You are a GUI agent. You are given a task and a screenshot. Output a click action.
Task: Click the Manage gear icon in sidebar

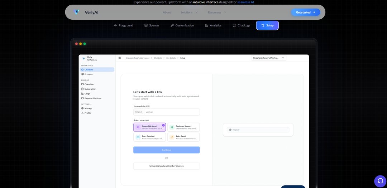coord(82,108)
